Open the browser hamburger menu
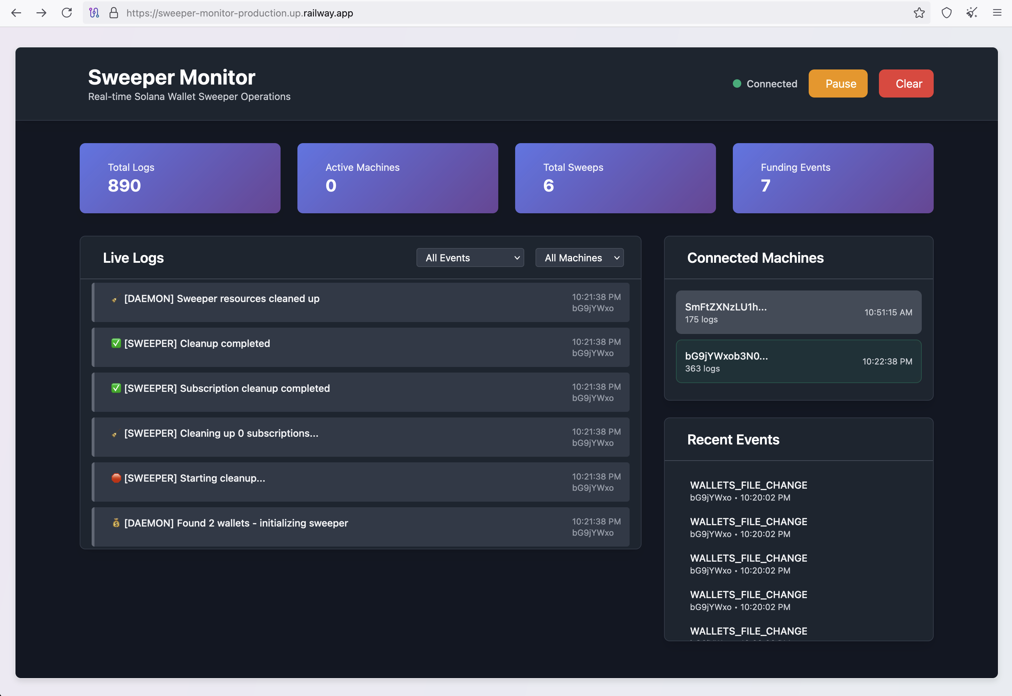Image resolution: width=1012 pixels, height=696 pixels. coord(997,13)
